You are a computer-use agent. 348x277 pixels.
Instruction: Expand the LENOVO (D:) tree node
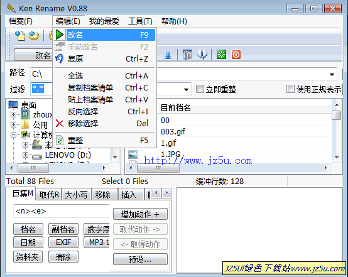coord(25,155)
